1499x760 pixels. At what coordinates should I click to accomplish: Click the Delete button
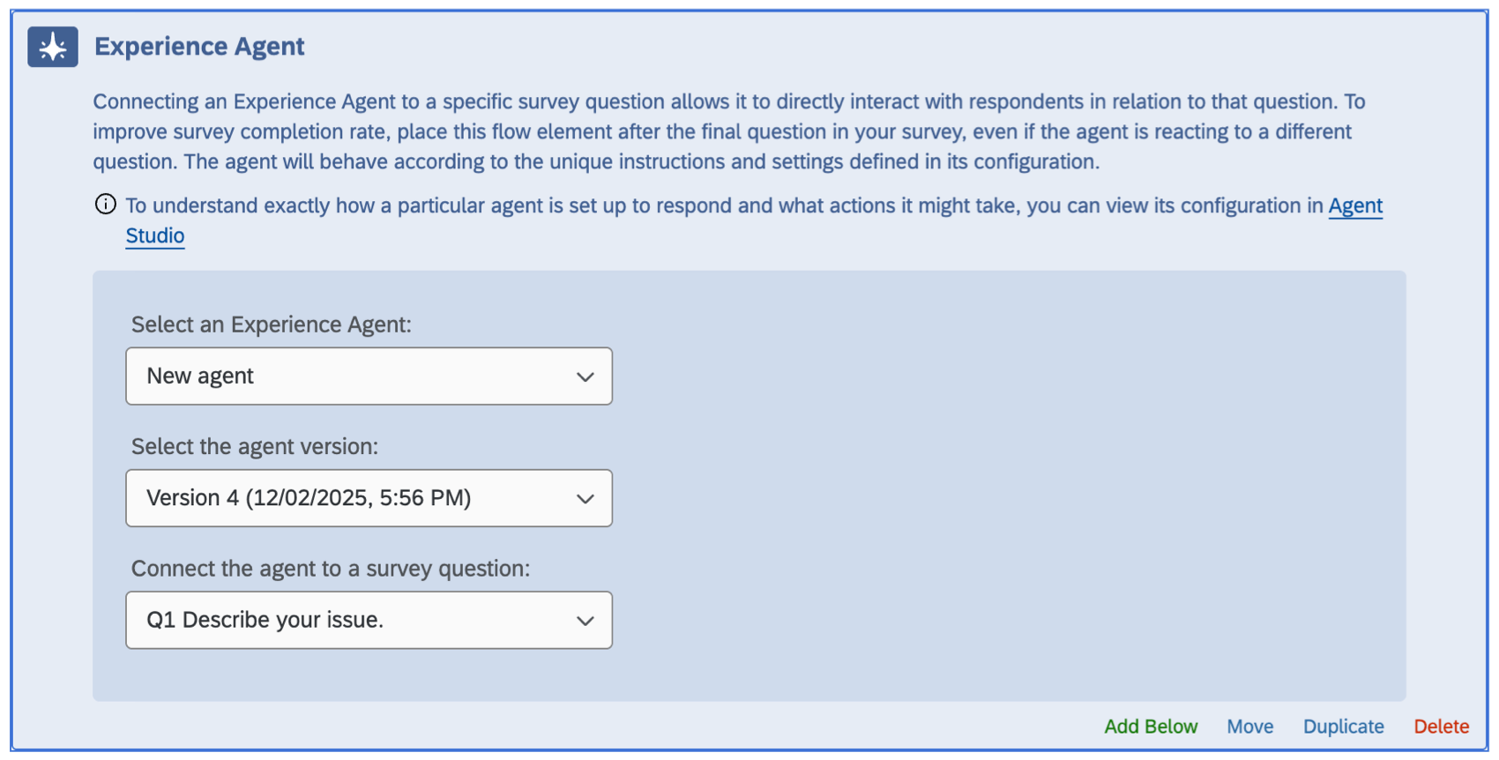pyautogui.click(x=1441, y=726)
